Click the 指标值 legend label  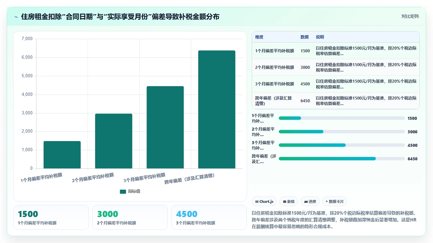134,191
